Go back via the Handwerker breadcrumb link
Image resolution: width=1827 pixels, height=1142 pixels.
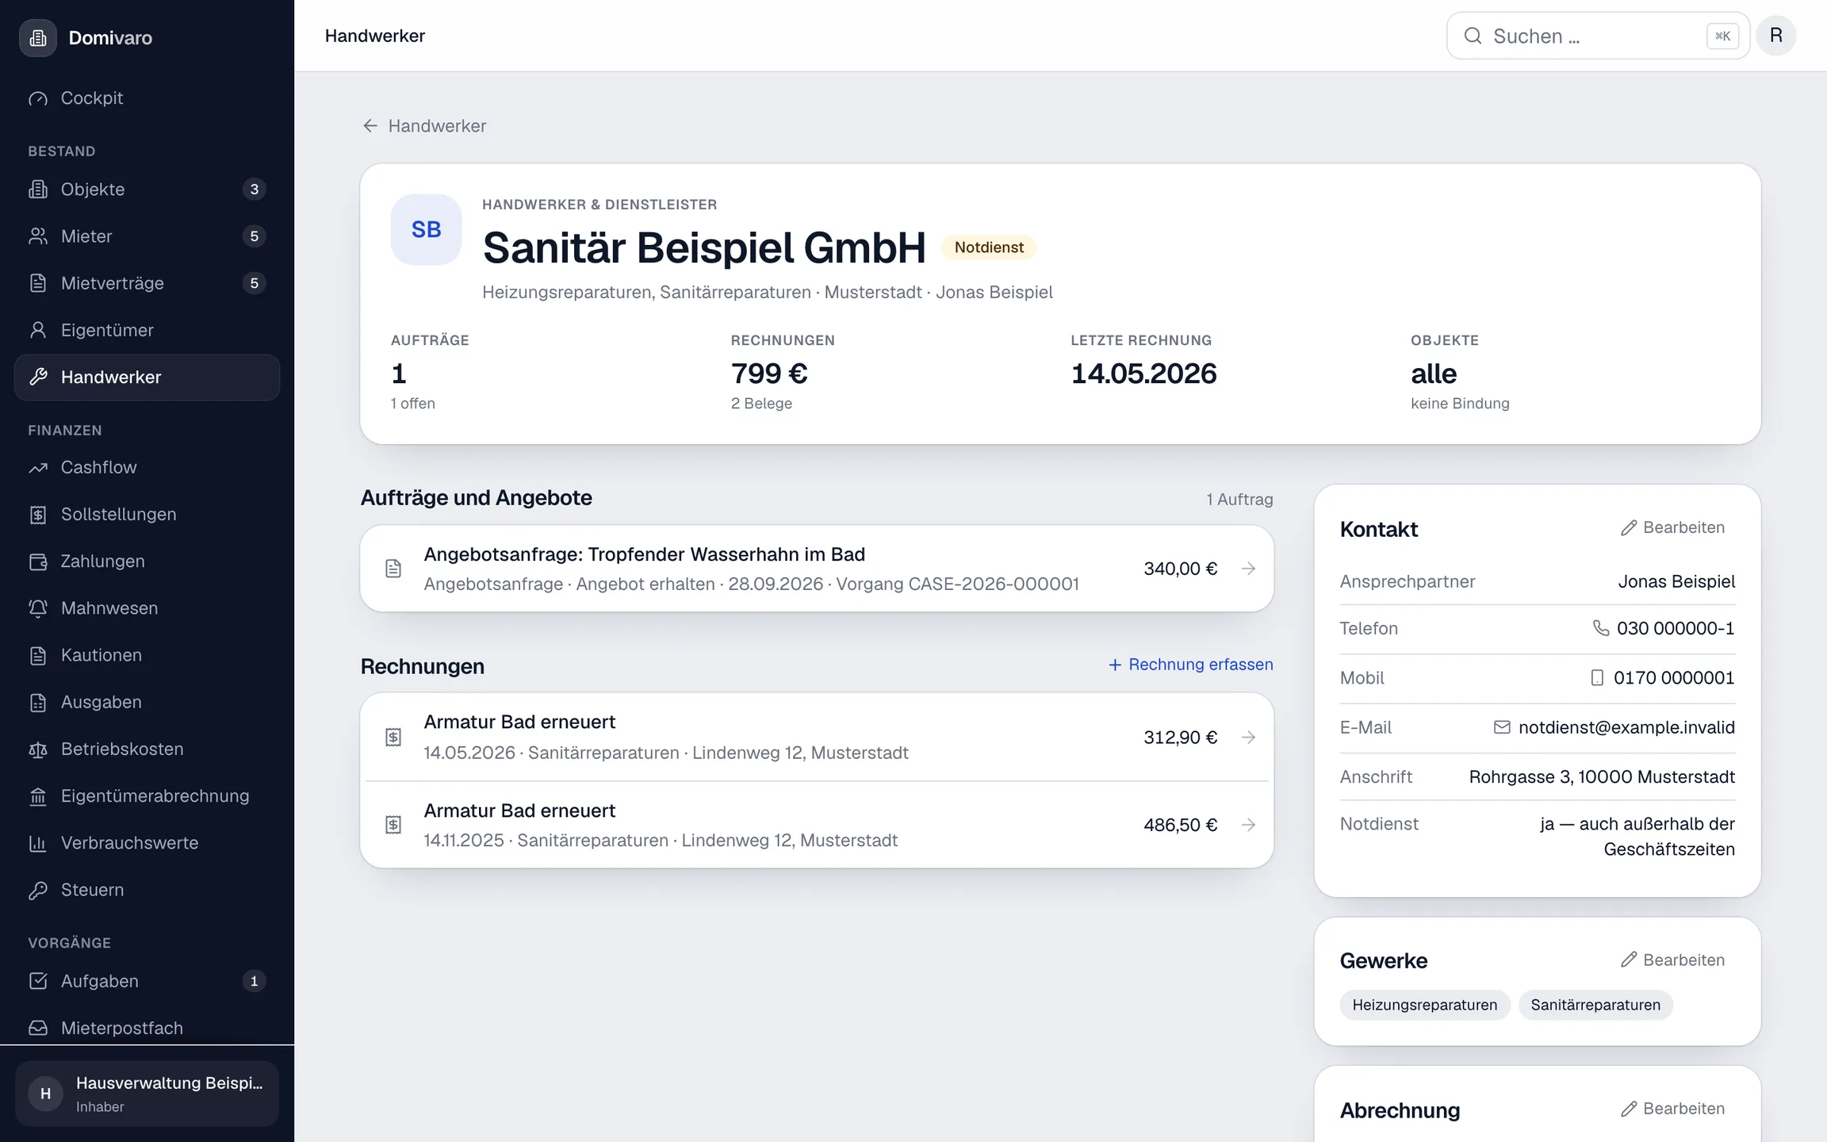point(424,126)
